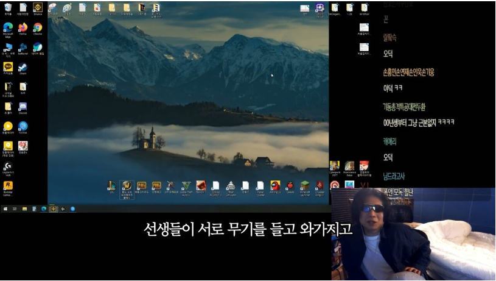Launch the TOONA desktop shortcut
The width and height of the screenshot is (496, 281).
pyautogui.click(x=23, y=128)
